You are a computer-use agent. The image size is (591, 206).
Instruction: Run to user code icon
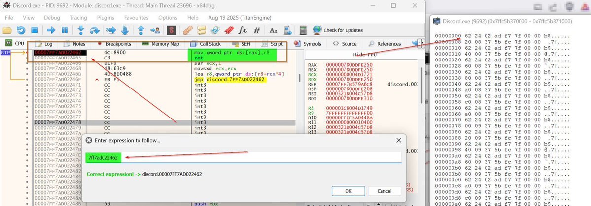tap(155, 30)
